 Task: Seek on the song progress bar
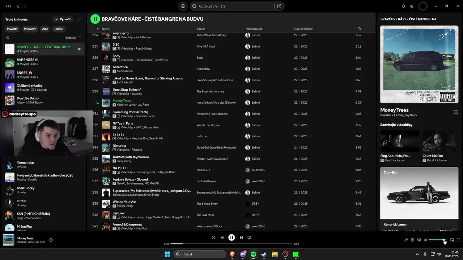231,244
